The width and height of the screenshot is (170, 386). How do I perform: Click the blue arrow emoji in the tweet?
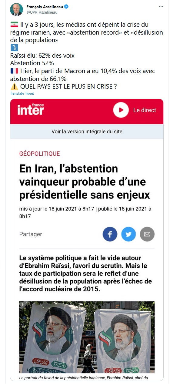(x=14, y=48)
